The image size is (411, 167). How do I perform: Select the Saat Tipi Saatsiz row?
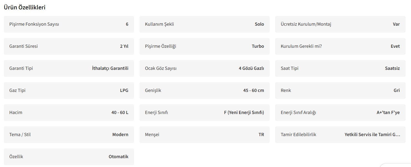[340, 68]
